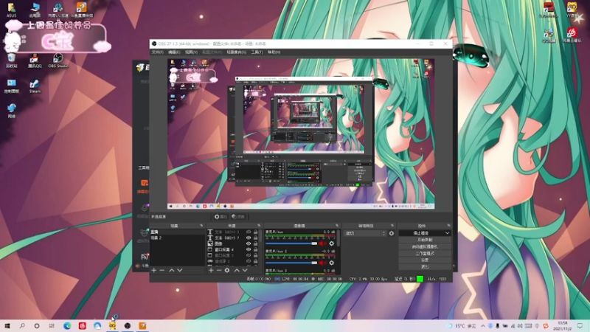Select 场景 2 in the Scenes list

[x=177, y=238]
